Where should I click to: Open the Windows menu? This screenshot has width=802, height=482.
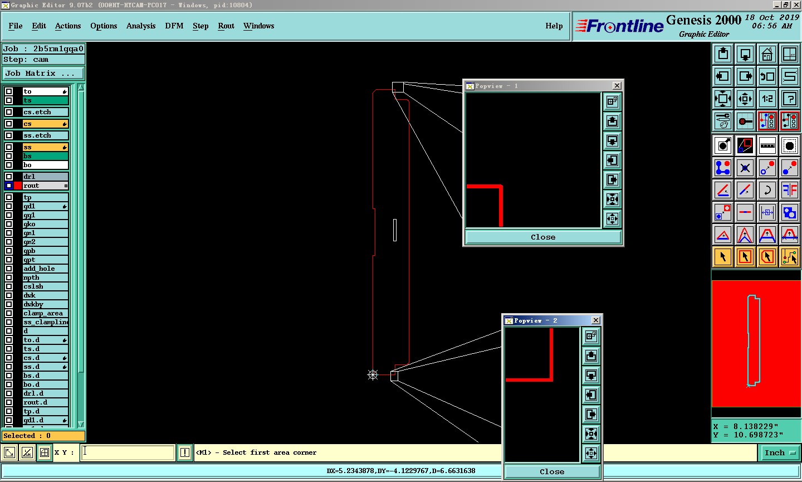(259, 26)
